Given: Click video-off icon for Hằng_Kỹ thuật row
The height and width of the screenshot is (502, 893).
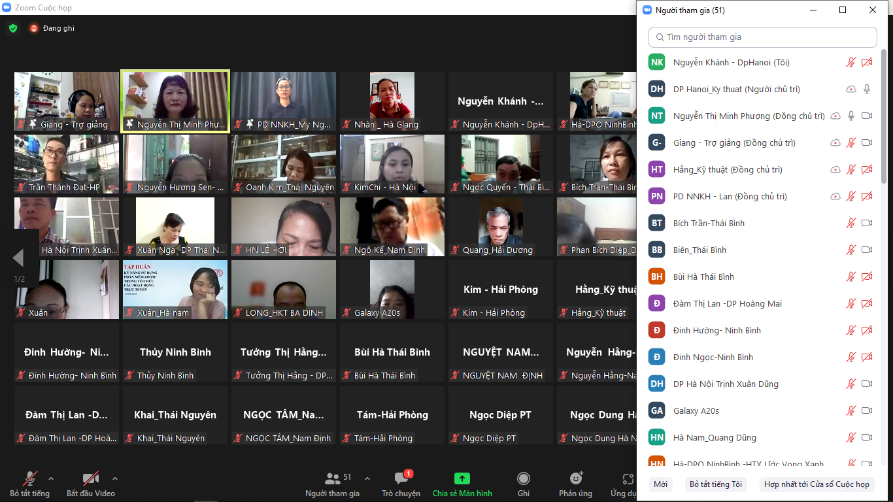Looking at the screenshot, I should tap(867, 170).
